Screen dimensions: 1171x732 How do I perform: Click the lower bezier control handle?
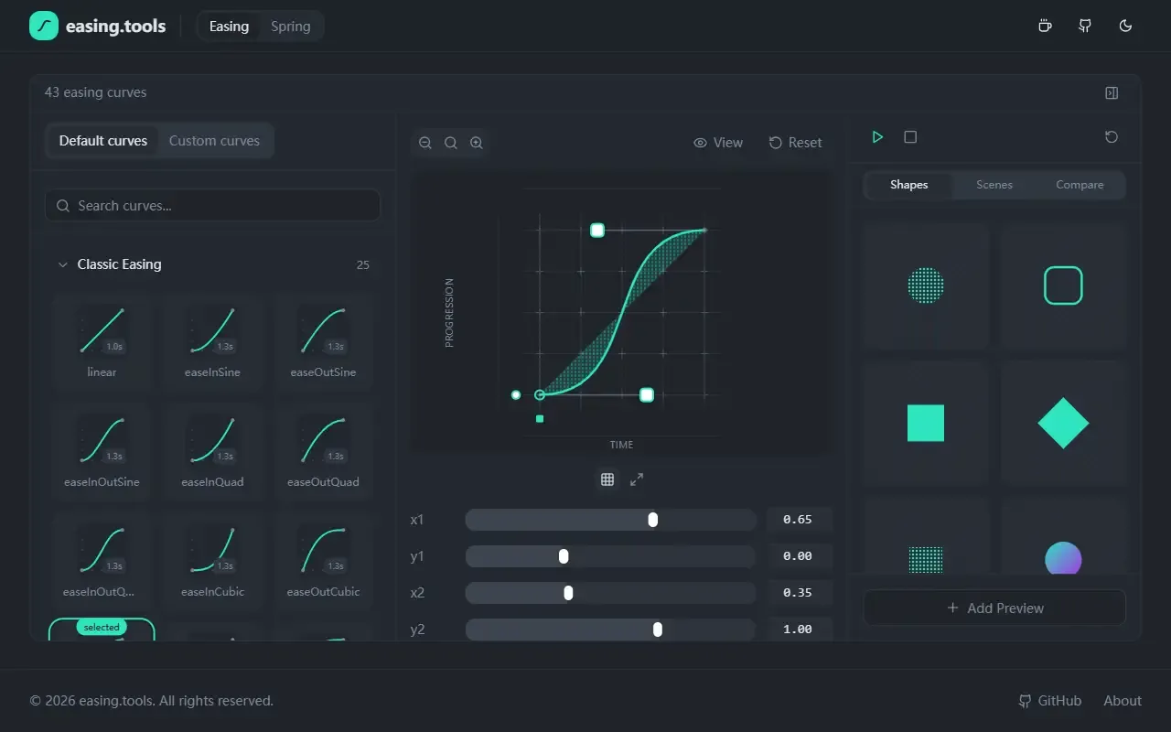pyautogui.click(x=647, y=395)
